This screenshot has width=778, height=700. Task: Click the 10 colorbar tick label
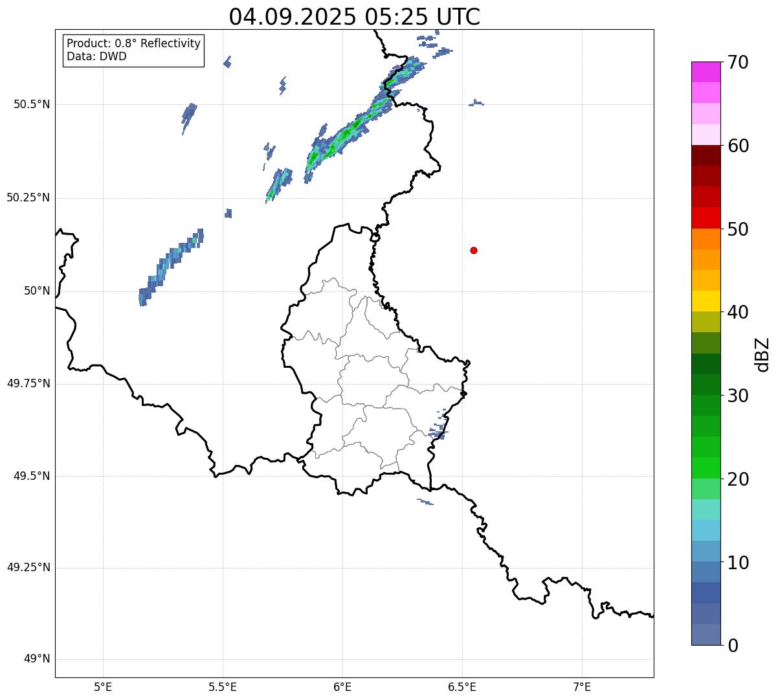pos(738,563)
